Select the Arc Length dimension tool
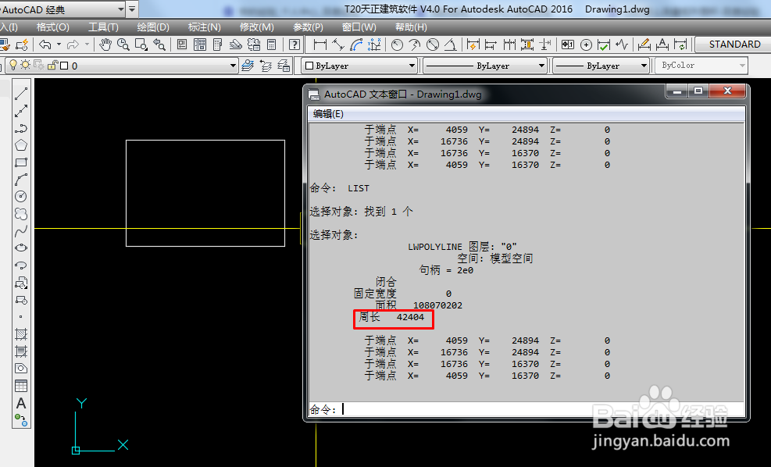 pos(356,45)
